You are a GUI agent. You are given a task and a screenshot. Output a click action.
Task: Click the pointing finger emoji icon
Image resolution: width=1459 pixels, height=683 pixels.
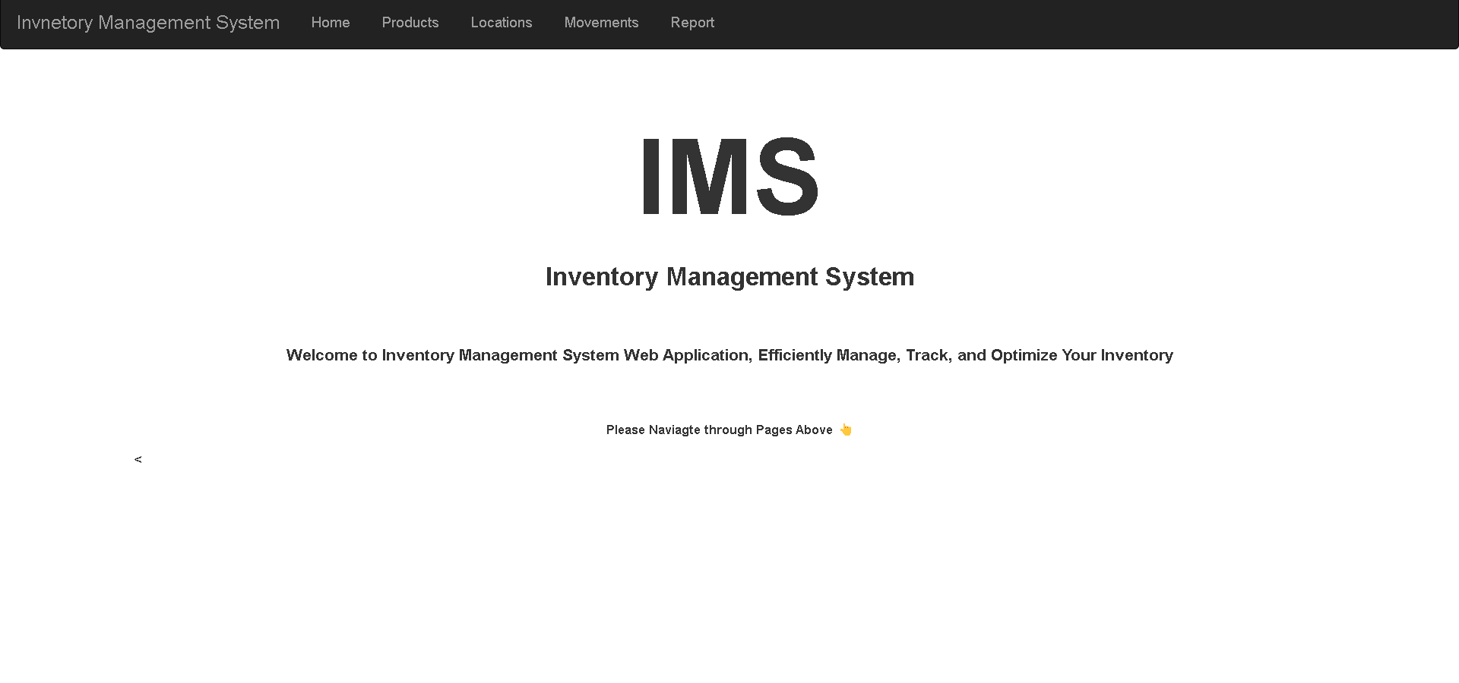coord(844,430)
